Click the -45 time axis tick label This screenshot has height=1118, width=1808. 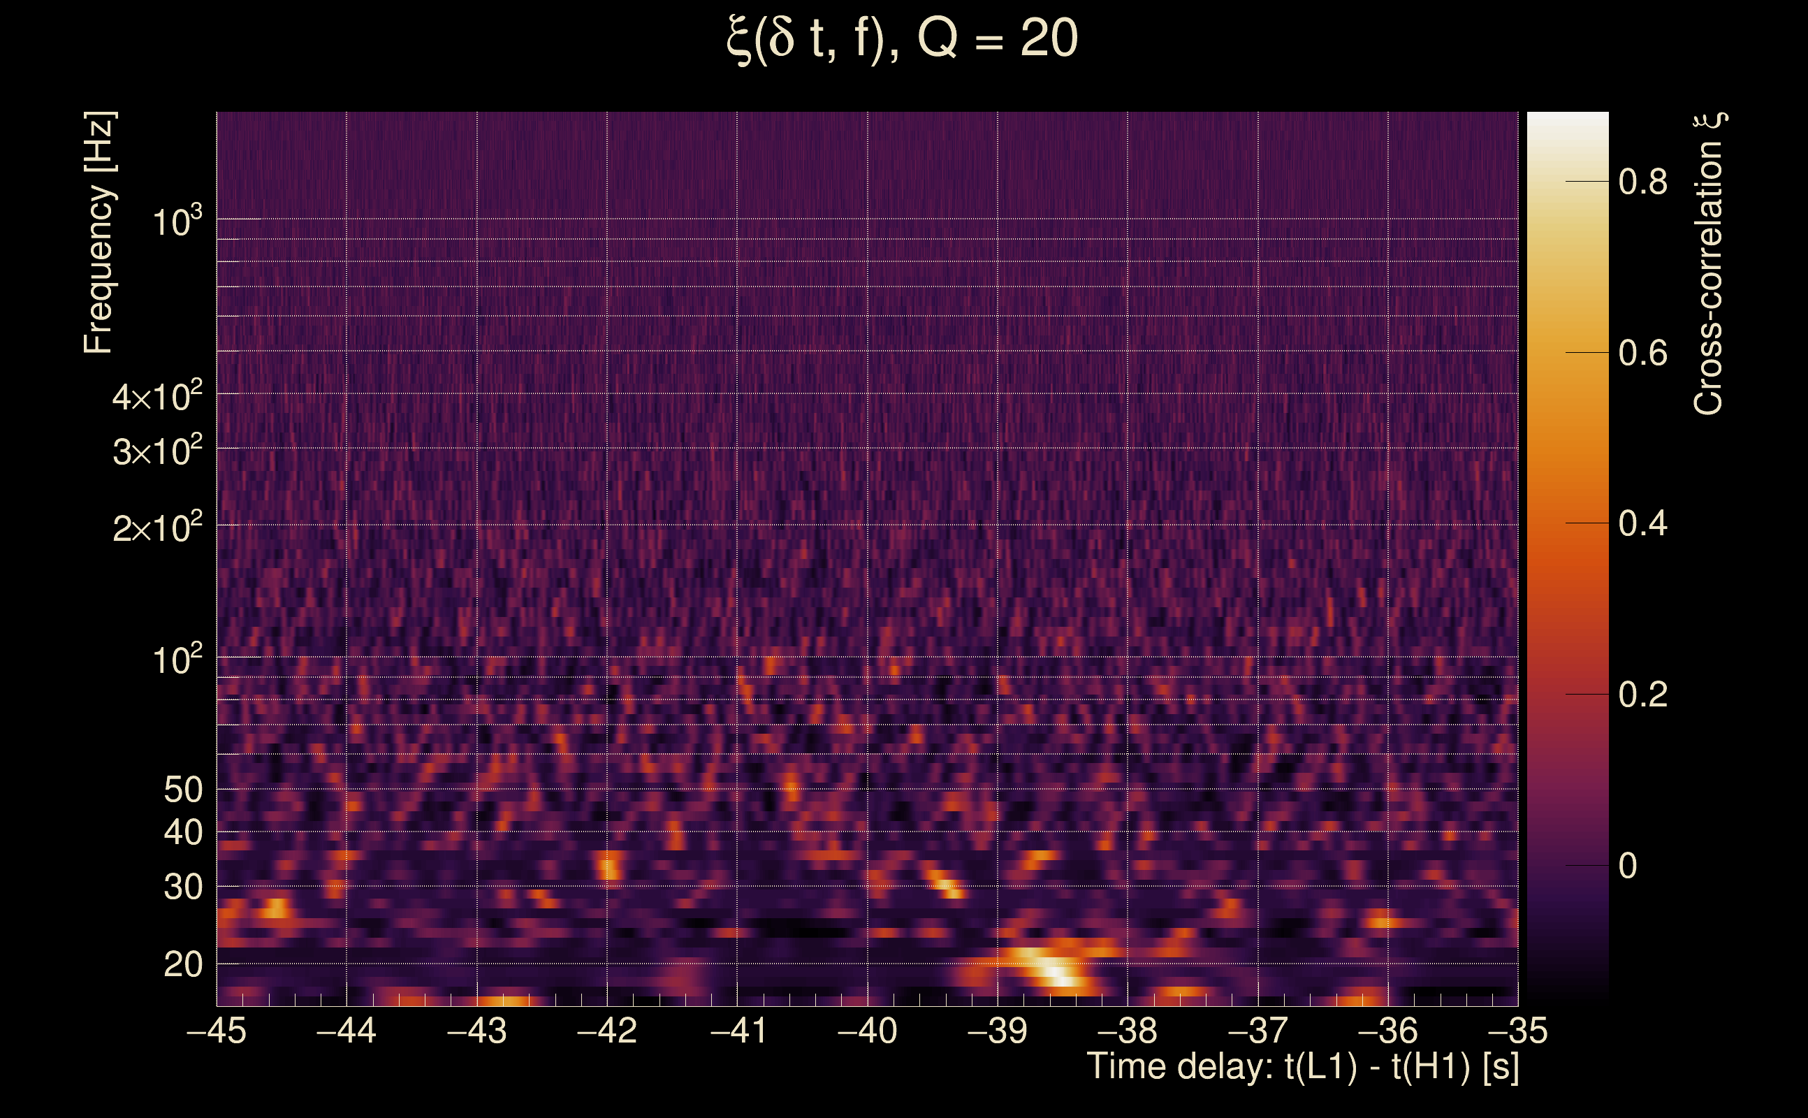[x=216, y=1031]
